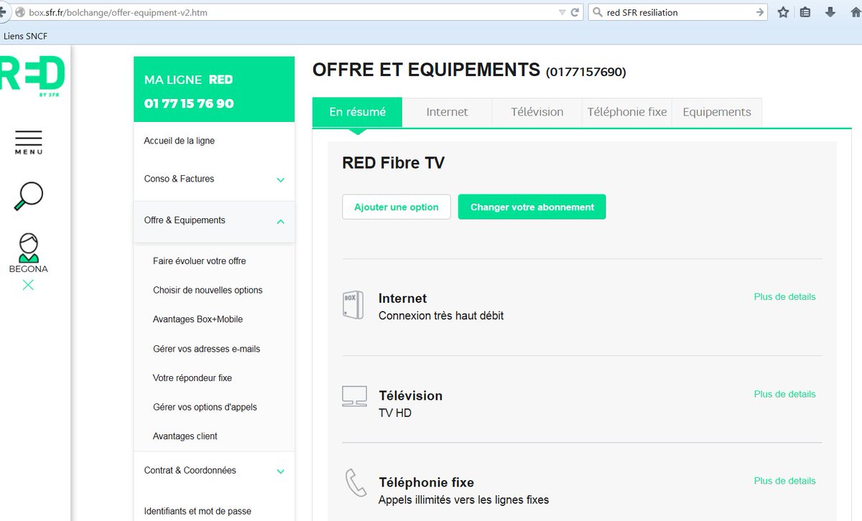The height and width of the screenshot is (521, 862).
Task: Click the downloads arrow icon
Action: (x=830, y=12)
